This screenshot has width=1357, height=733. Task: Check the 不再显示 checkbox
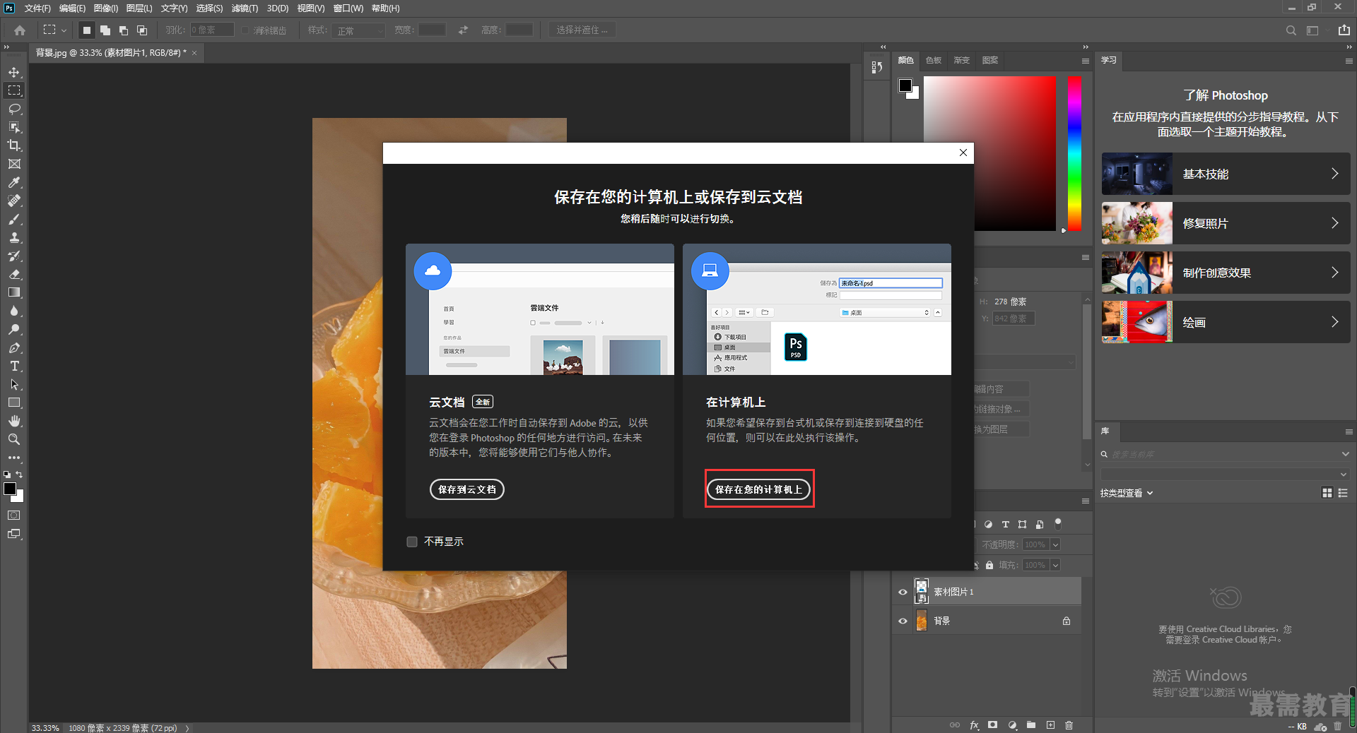(412, 542)
